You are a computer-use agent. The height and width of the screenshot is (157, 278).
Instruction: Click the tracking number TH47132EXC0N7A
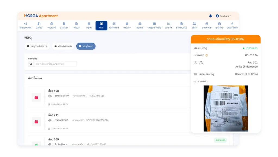pos(246,74)
